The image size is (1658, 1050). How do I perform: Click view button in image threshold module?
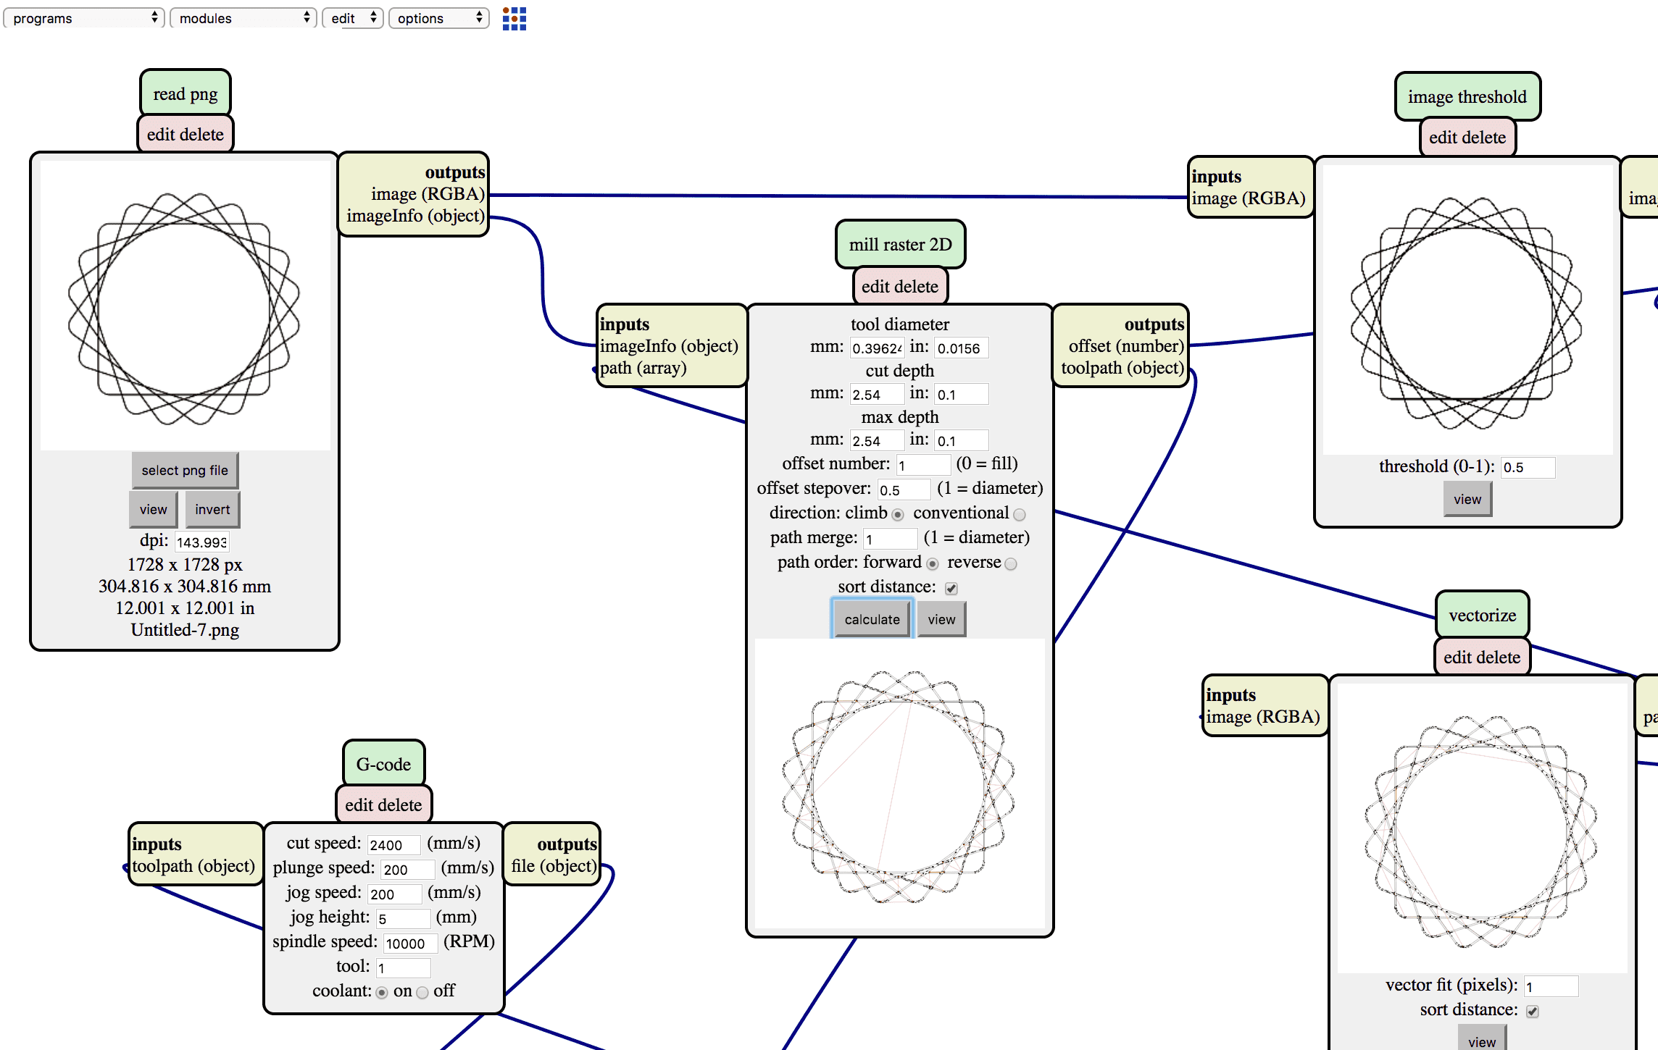coord(1467,500)
